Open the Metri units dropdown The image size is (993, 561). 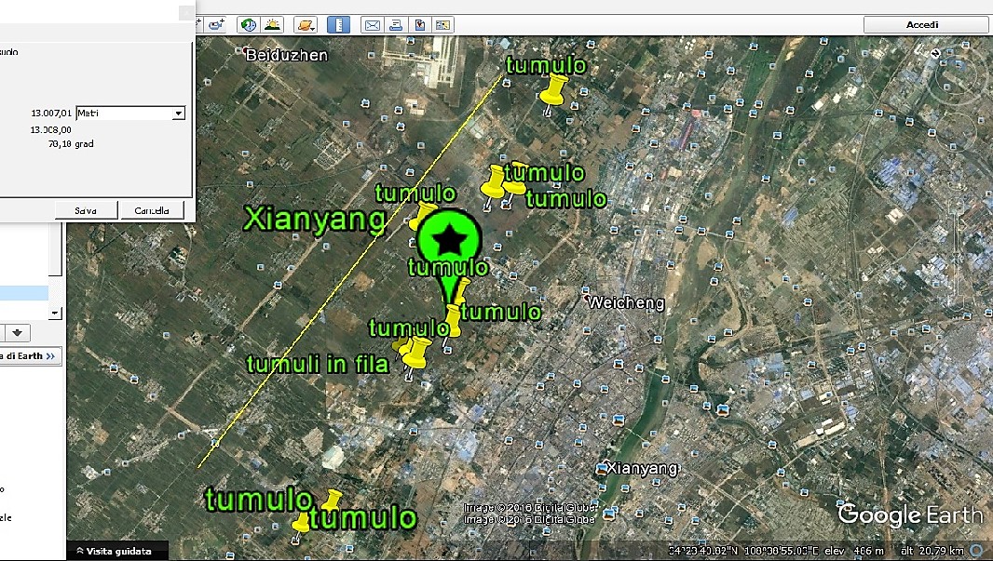(x=178, y=114)
